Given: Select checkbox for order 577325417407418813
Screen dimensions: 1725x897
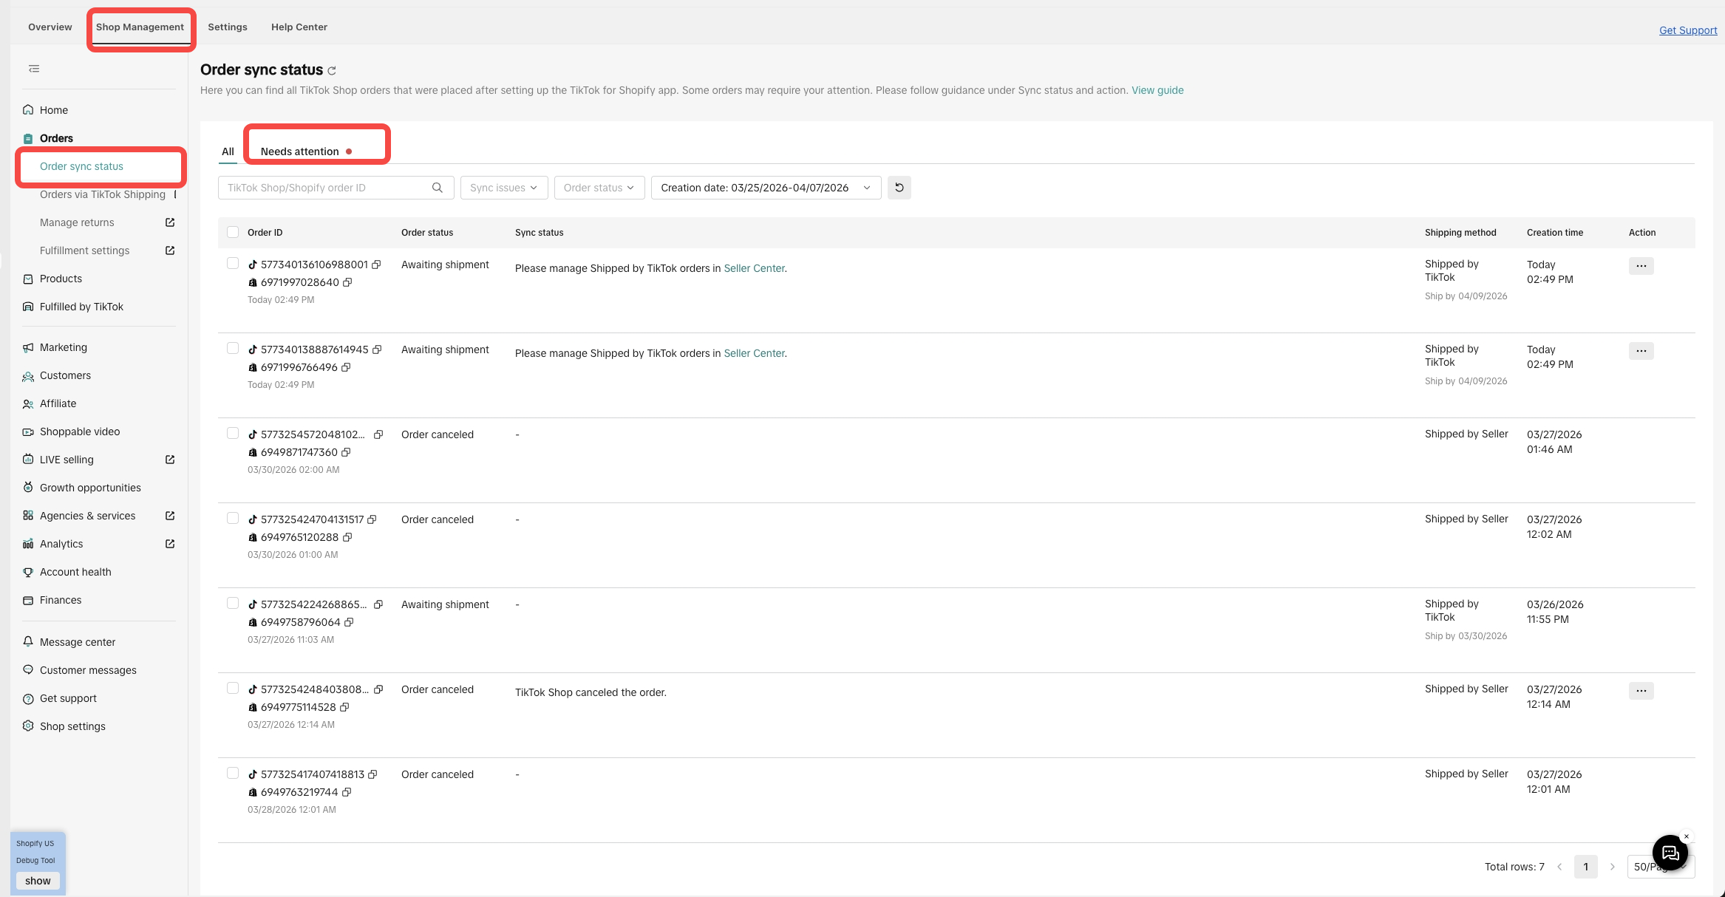Looking at the screenshot, I should pos(233,773).
